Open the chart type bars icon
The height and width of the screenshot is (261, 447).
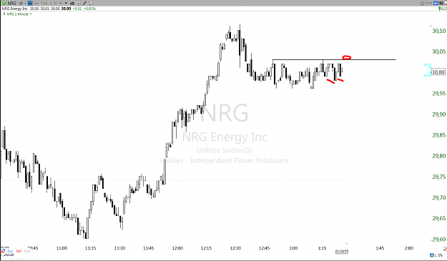pyautogui.click(x=72, y=3)
